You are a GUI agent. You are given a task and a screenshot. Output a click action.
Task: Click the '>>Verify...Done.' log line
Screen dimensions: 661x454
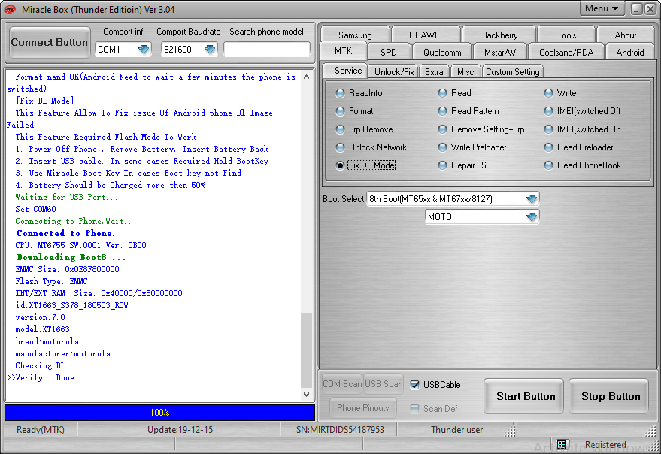[41, 377]
